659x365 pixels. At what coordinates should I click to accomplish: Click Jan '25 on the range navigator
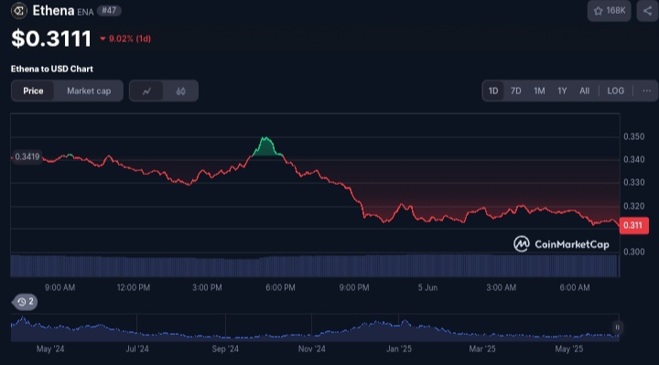[x=399, y=349]
